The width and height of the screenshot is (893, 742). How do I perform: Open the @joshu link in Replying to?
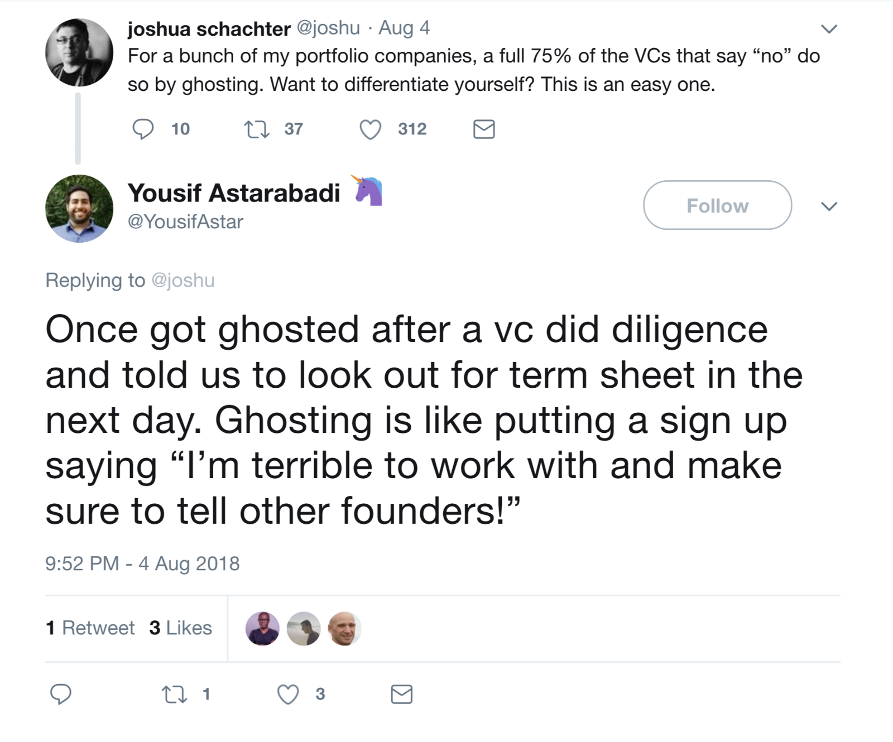point(183,280)
